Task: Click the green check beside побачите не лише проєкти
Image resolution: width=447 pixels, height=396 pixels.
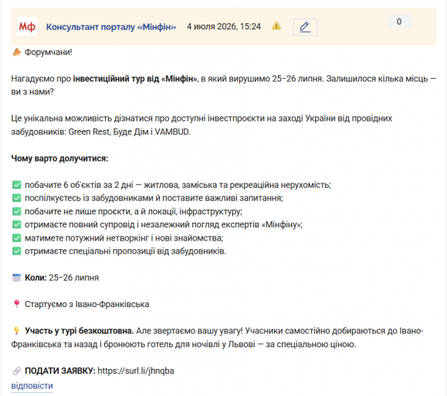Action: click(x=16, y=212)
